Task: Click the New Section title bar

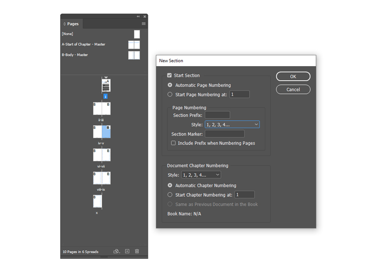Action: [x=236, y=61]
